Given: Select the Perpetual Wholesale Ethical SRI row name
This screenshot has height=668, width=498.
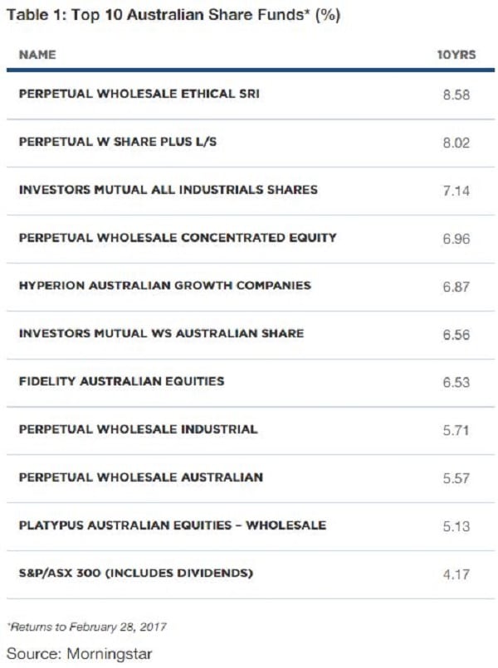Looking at the screenshot, I should pyautogui.click(x=139, y=94).
